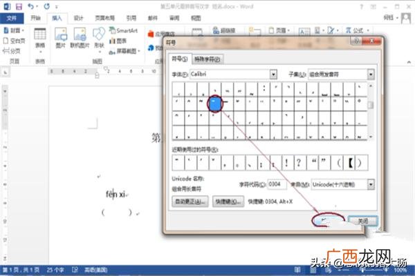Open the 封面 (Cover Page) dropdown

pyautogui.click(x=14, y=30)
